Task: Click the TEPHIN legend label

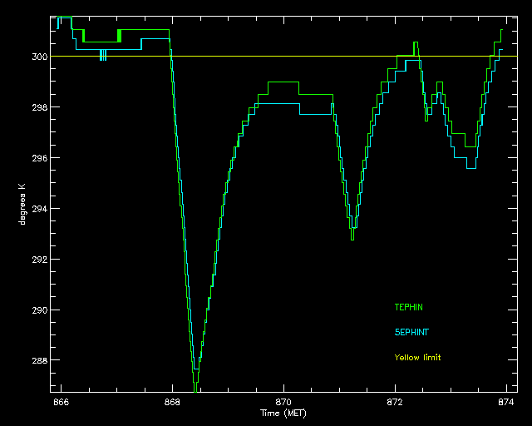Action: coord(408,307)
